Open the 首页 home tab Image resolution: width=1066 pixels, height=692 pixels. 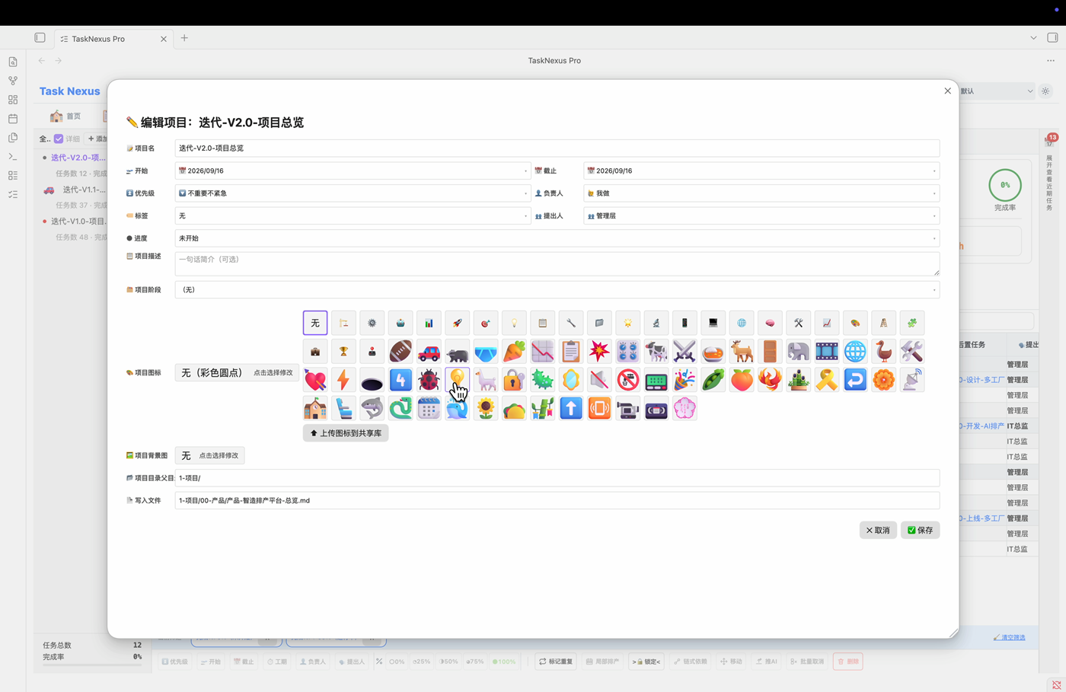(x=66, y=116)
